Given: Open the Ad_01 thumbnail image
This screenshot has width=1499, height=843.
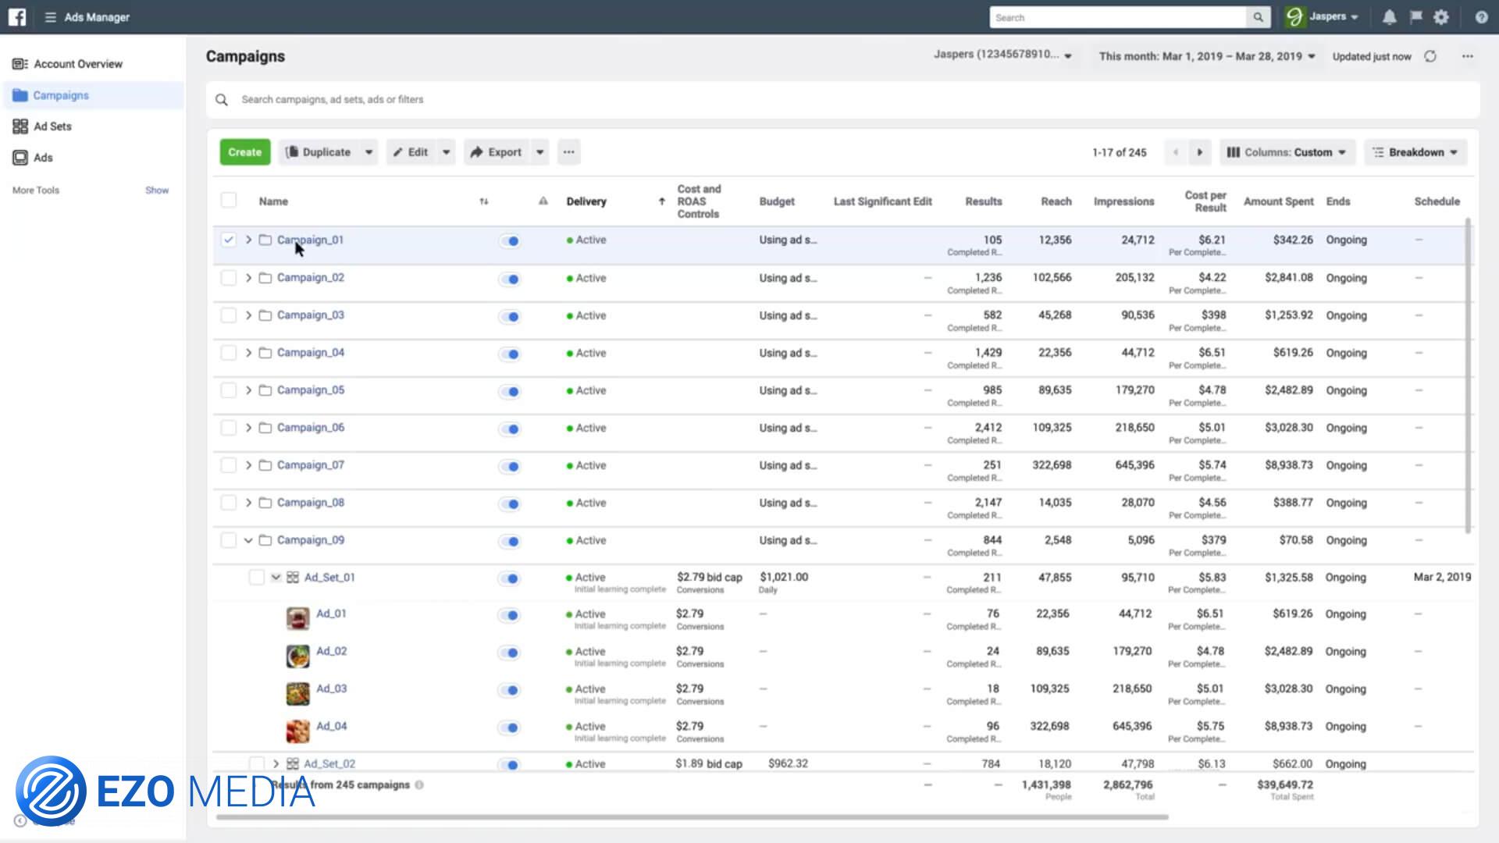Looking at the screenshot, I should 297,618.
